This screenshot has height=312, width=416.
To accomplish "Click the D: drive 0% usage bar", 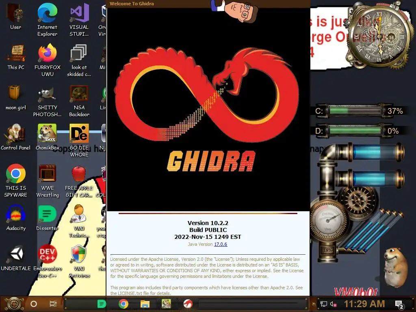I will tap(355, 131).
